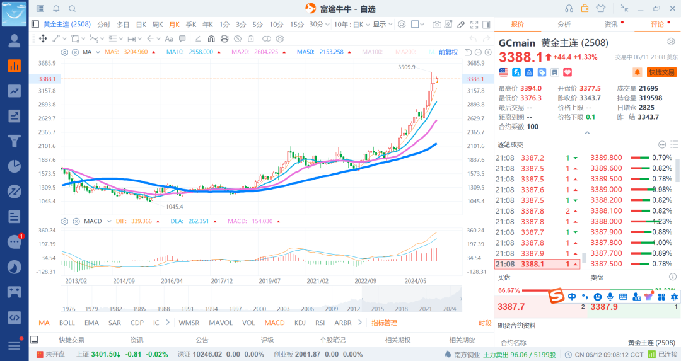Viewport: 681px width, 361px height.
Task: Show more indicators after IC arrow
Action: [168, 323]
